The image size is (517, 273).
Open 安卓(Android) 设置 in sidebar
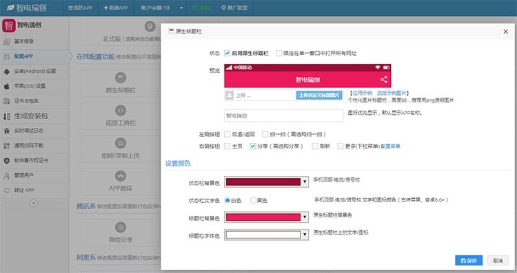pyautogui.click(x=34, y=72)
